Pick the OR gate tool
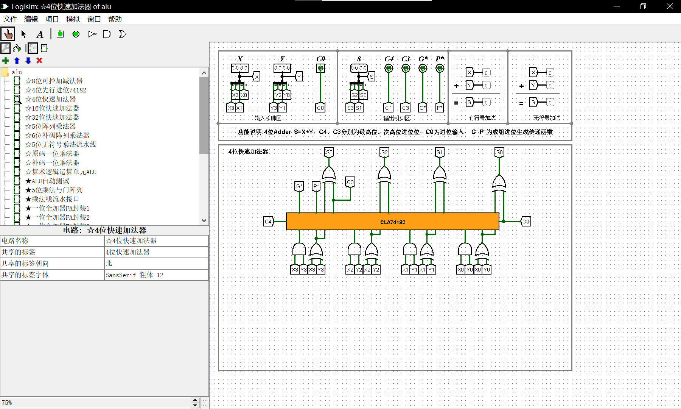This screenshot has width=681, height=409. [x=122, y=34]
